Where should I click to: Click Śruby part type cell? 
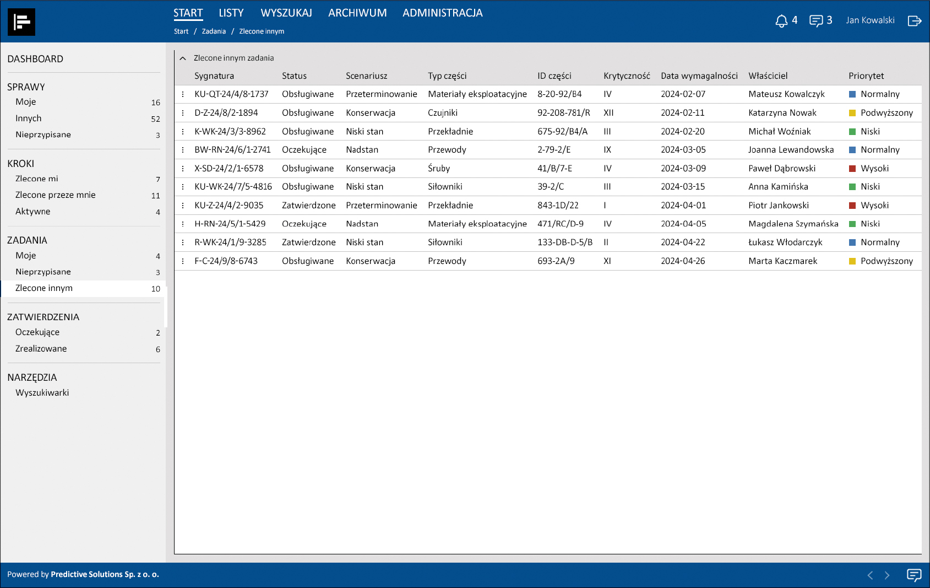[439, 169]
